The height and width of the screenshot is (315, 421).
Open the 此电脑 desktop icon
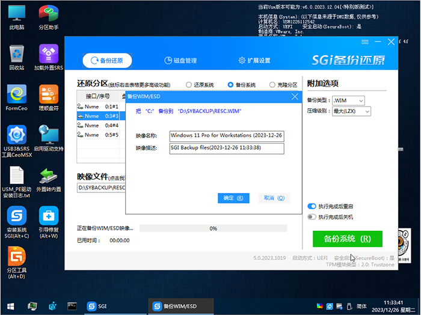click(x=17, y=17)
